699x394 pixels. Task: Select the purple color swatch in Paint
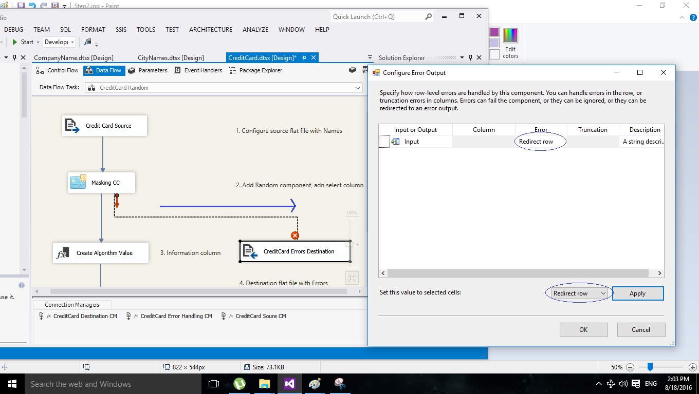[x=494, y=32]
